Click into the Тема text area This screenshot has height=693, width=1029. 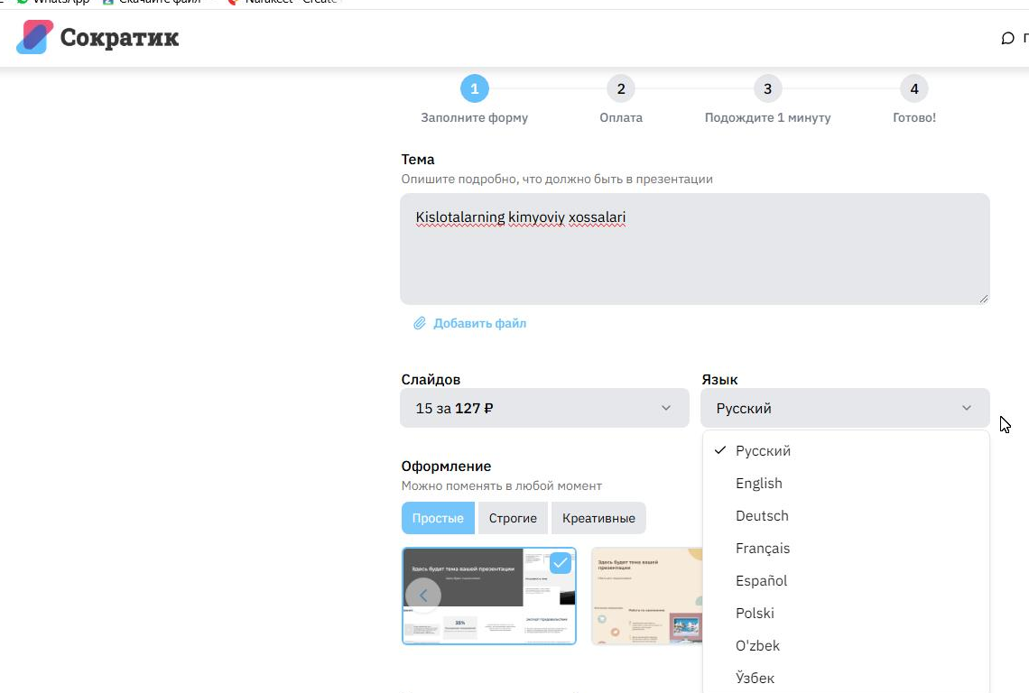pyautogui.click(x=695, y=249)
